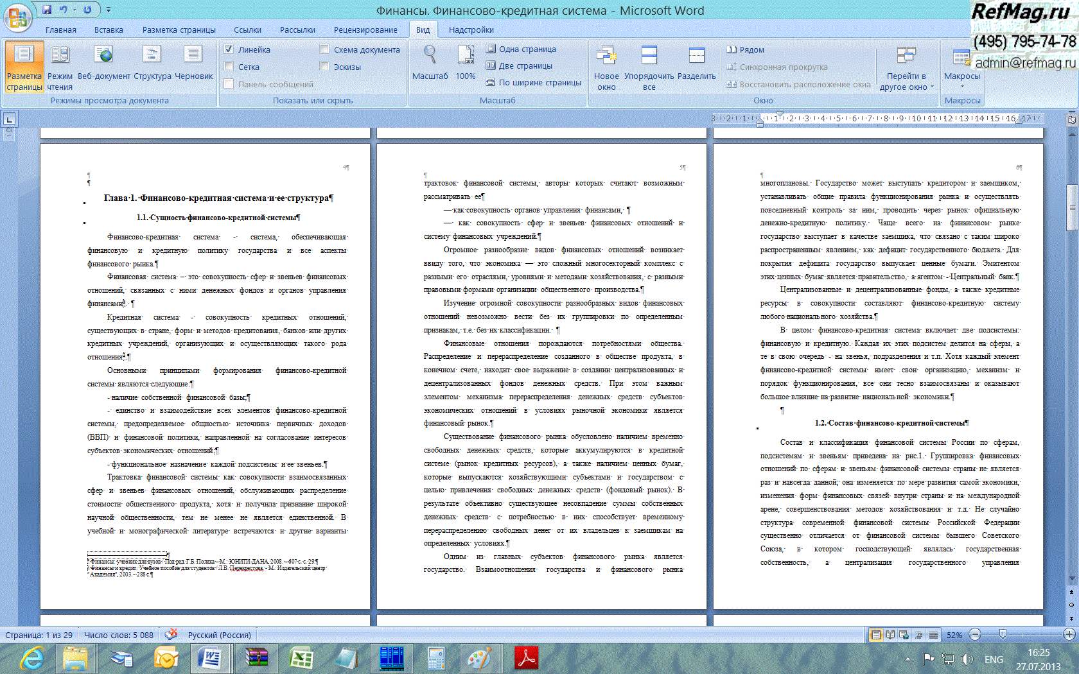Switch to Рецензирование tab

tap(365, 30)
